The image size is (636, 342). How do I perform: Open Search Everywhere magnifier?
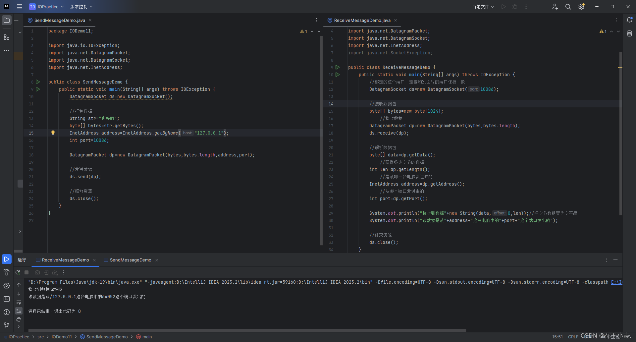pos(568,7)
